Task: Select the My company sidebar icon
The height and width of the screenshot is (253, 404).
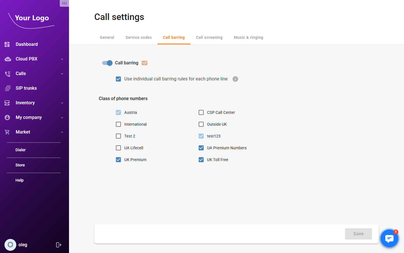Action: coord(8,117)
